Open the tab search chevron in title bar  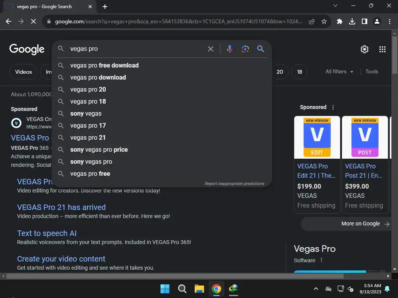pyautogui.click(x=335, y=5)
